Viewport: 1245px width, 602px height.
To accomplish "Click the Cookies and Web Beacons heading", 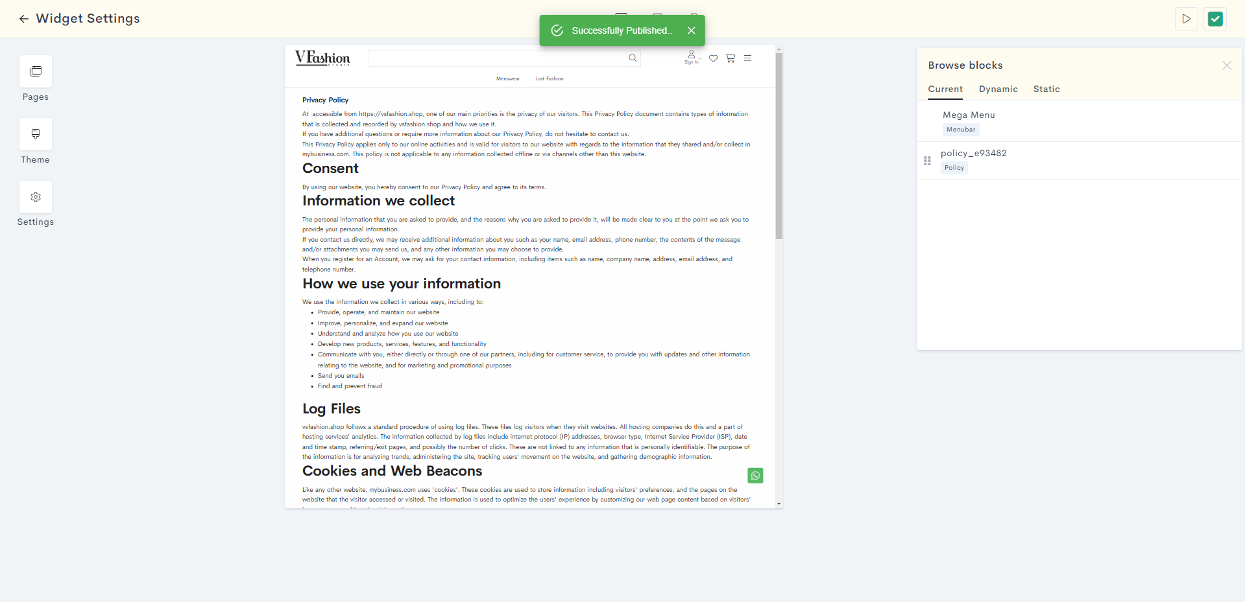I will (393, 471).
